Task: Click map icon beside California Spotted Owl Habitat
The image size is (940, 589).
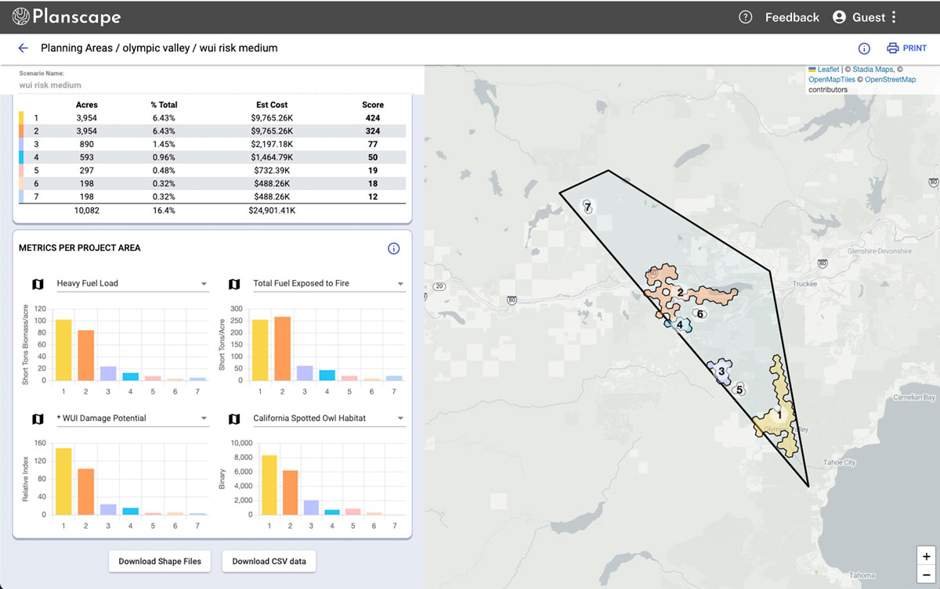Action: coord(233,418)
